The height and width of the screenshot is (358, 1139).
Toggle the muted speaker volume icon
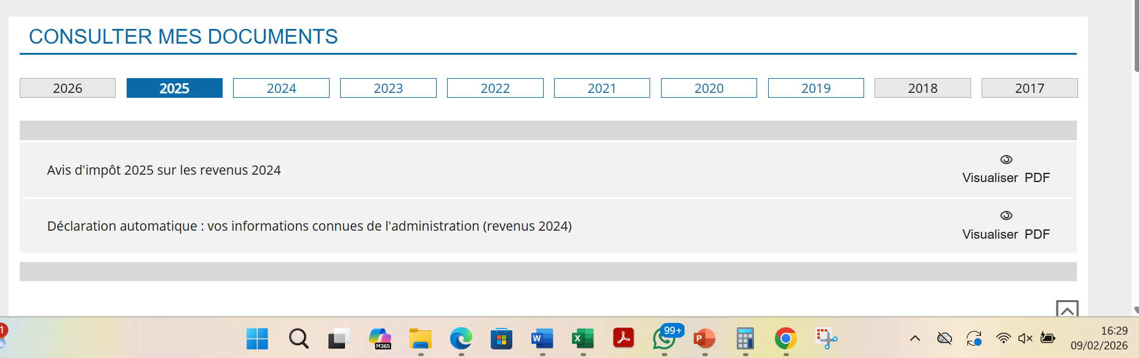pyautogui.click(x=1025, y=338)
